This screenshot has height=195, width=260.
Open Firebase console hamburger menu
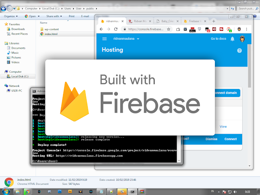click(x=104, y=39)
